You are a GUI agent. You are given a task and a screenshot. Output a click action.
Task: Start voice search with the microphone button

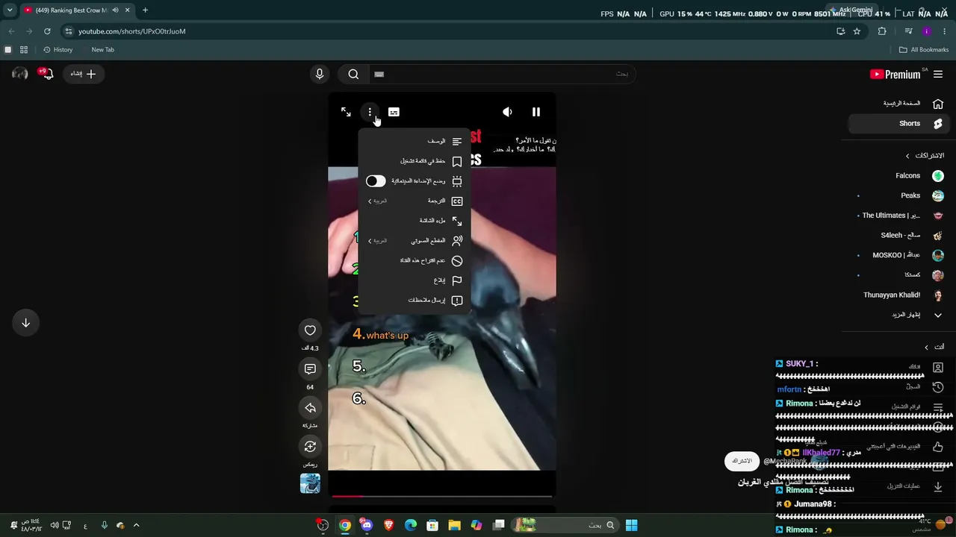pyautogui.click(x=320, y=74)
